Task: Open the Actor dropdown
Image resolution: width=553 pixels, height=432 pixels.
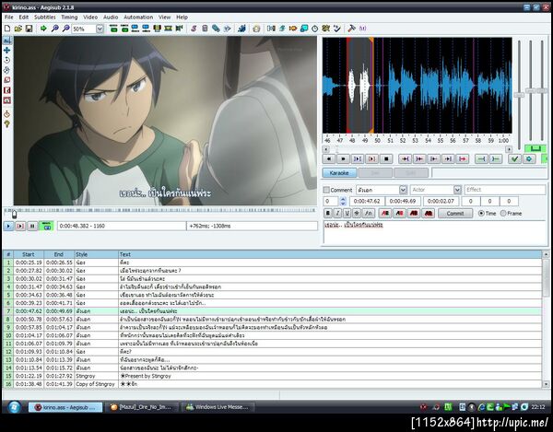Action: coord(456,190)
